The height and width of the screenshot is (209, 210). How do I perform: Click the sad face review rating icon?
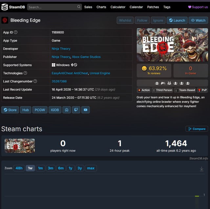(144, 68)
